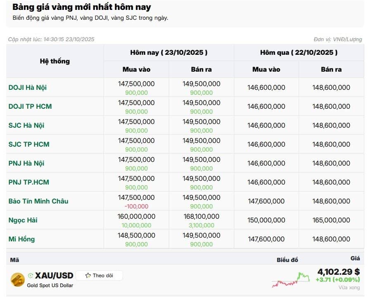Select Ngọc Hải yesterday sell 165,000,000

click(x=331, y=220)
